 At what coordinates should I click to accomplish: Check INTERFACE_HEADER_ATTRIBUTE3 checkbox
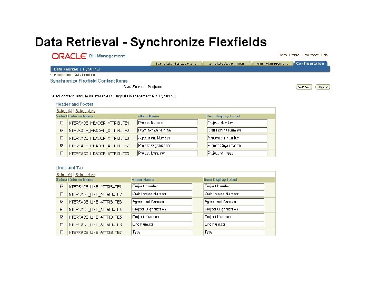[62, 138]
